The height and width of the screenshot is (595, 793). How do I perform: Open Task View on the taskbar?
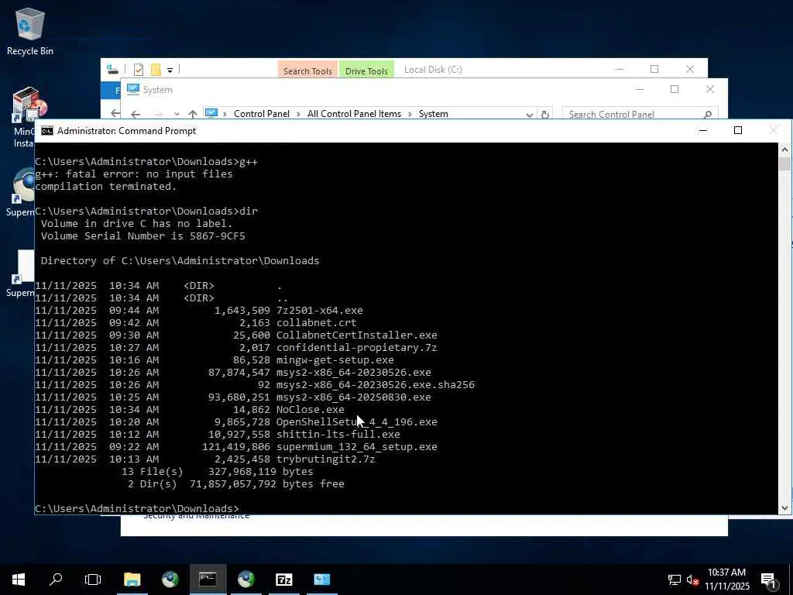[x=93, y=580]
